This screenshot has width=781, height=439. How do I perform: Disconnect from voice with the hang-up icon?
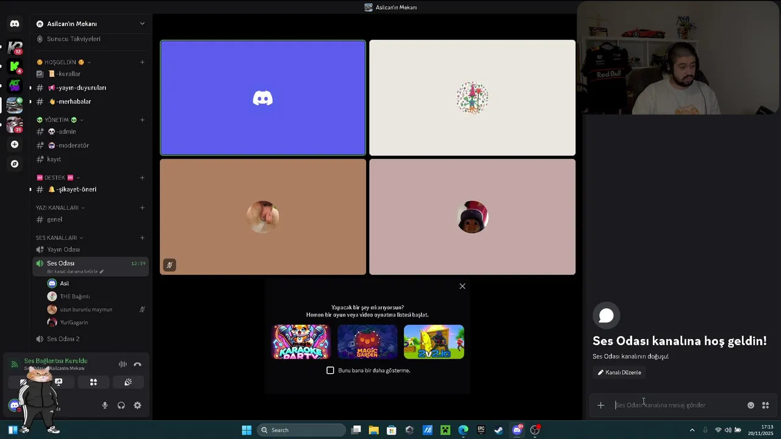[x=137, y=365]
